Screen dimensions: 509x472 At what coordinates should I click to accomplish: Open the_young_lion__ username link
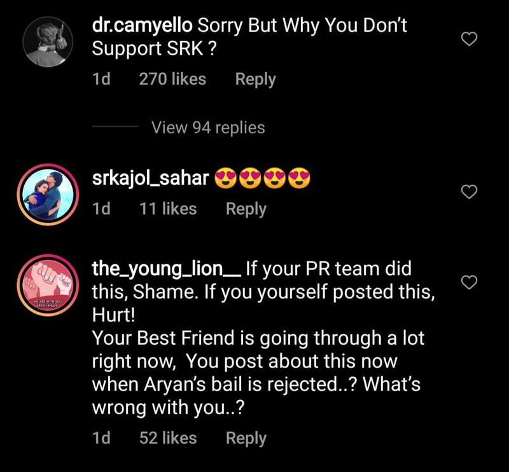pyautogui.click(x=167, y=269)
